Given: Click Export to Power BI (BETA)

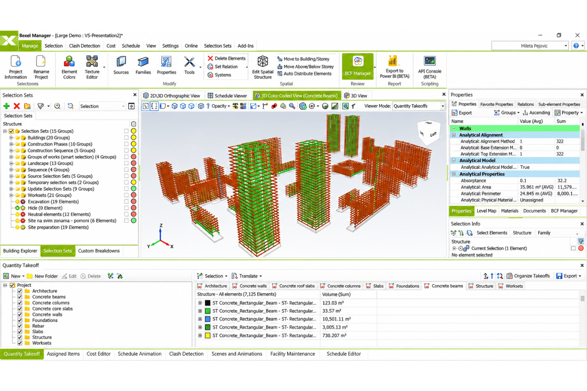Looking at the screenshot, I should pos(394,67).
